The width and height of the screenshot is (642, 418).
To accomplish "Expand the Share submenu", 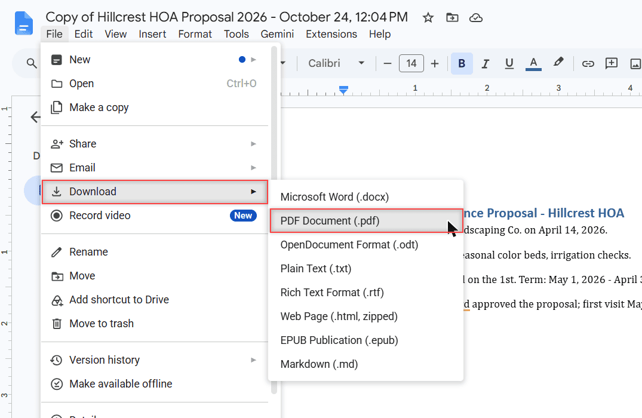I will 155,144.
